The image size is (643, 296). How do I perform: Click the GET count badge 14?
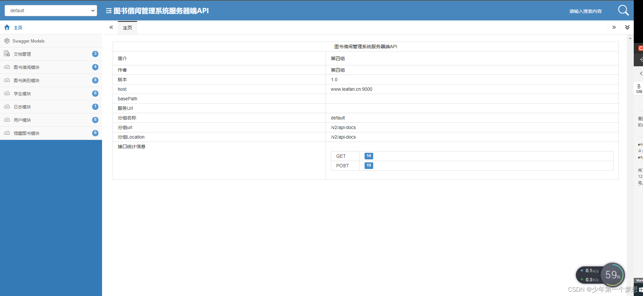click(x=369, y=156)
